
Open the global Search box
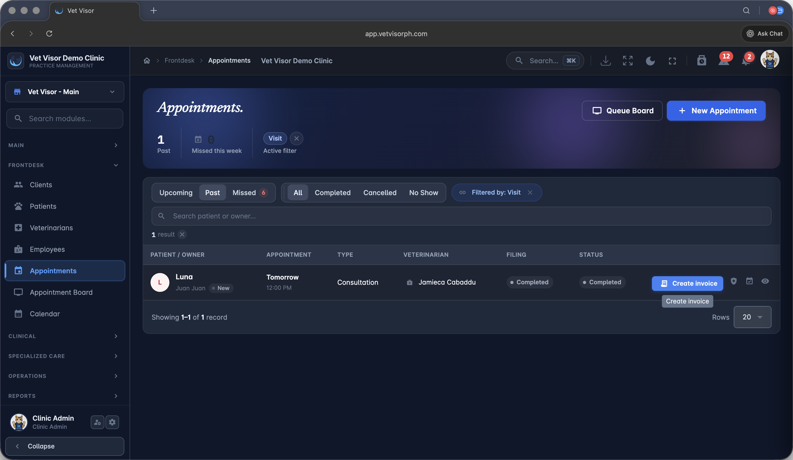[545, 61]
